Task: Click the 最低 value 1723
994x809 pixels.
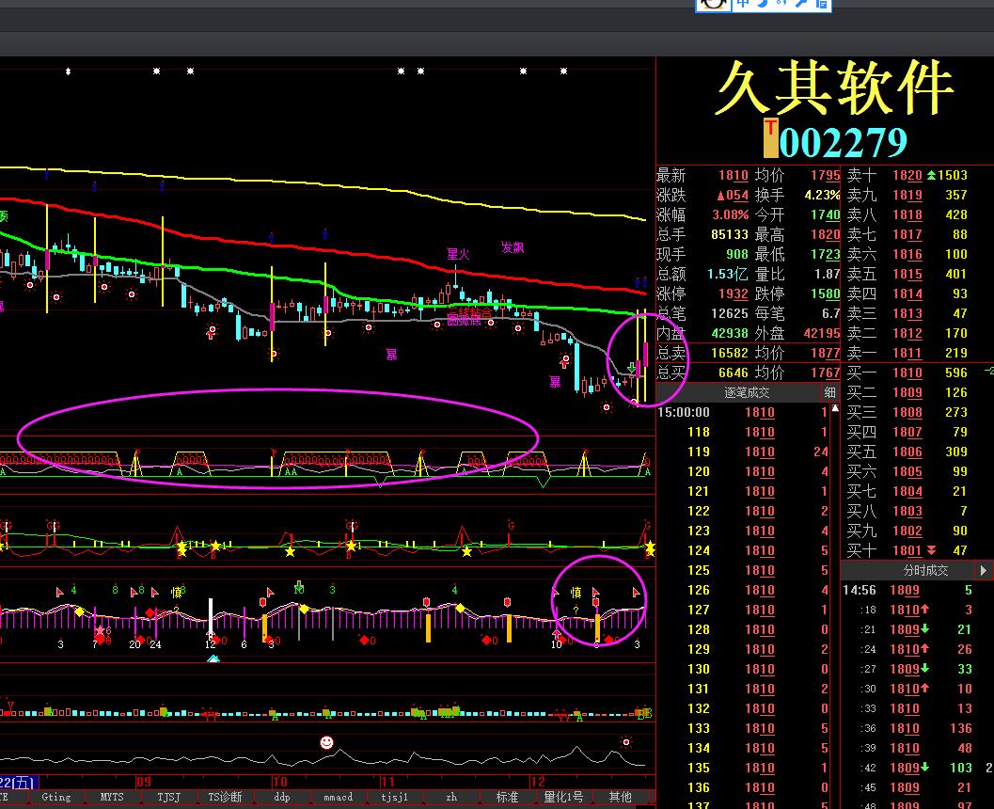Action: [x=826, y=254]
